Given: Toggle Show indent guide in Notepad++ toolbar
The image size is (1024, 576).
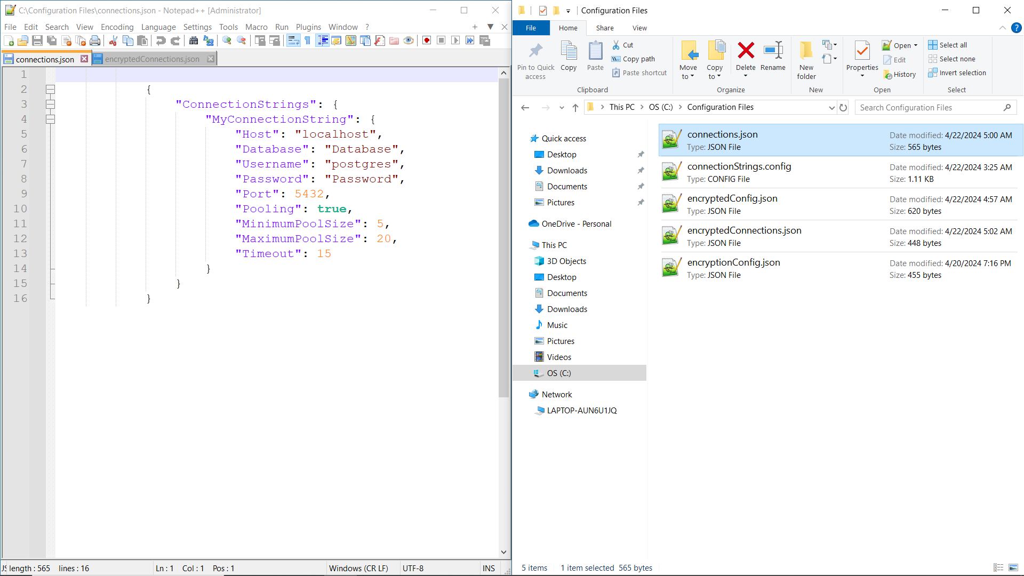Looking at the screenshot, I should pos(323,41).
